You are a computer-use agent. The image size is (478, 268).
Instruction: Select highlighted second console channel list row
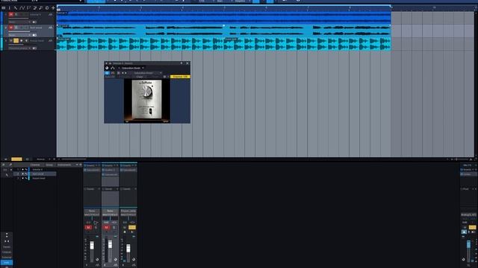[x=36, y=173]
